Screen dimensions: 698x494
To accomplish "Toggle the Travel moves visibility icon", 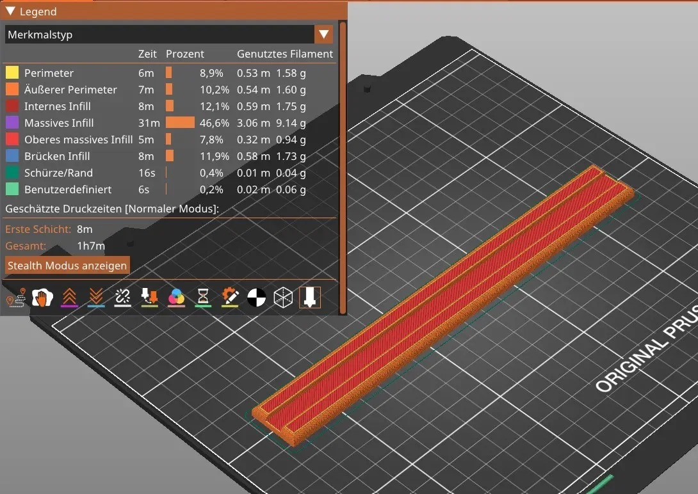I will pos(15,298).
